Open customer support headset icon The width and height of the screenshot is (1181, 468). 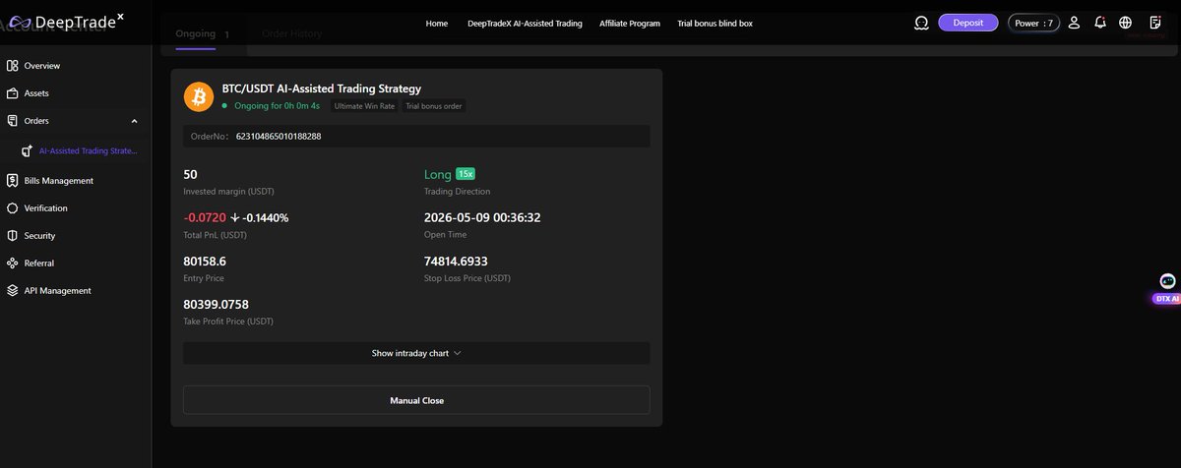pyautogui.click(x=921, y=23)
